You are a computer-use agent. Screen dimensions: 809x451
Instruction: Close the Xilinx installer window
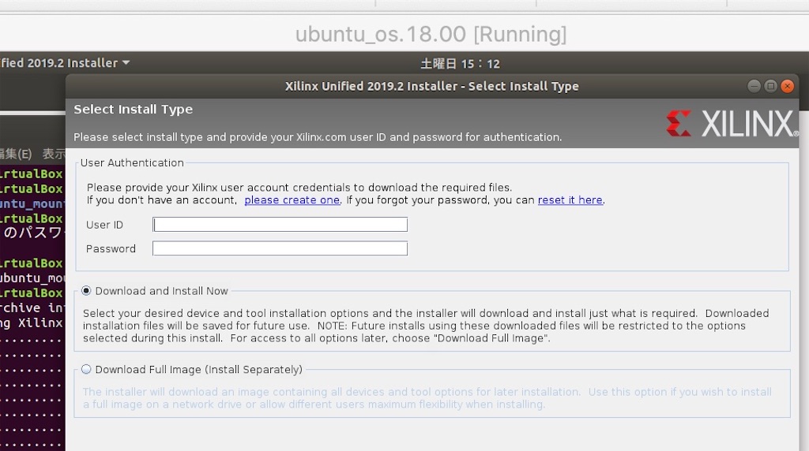[787, 86]
